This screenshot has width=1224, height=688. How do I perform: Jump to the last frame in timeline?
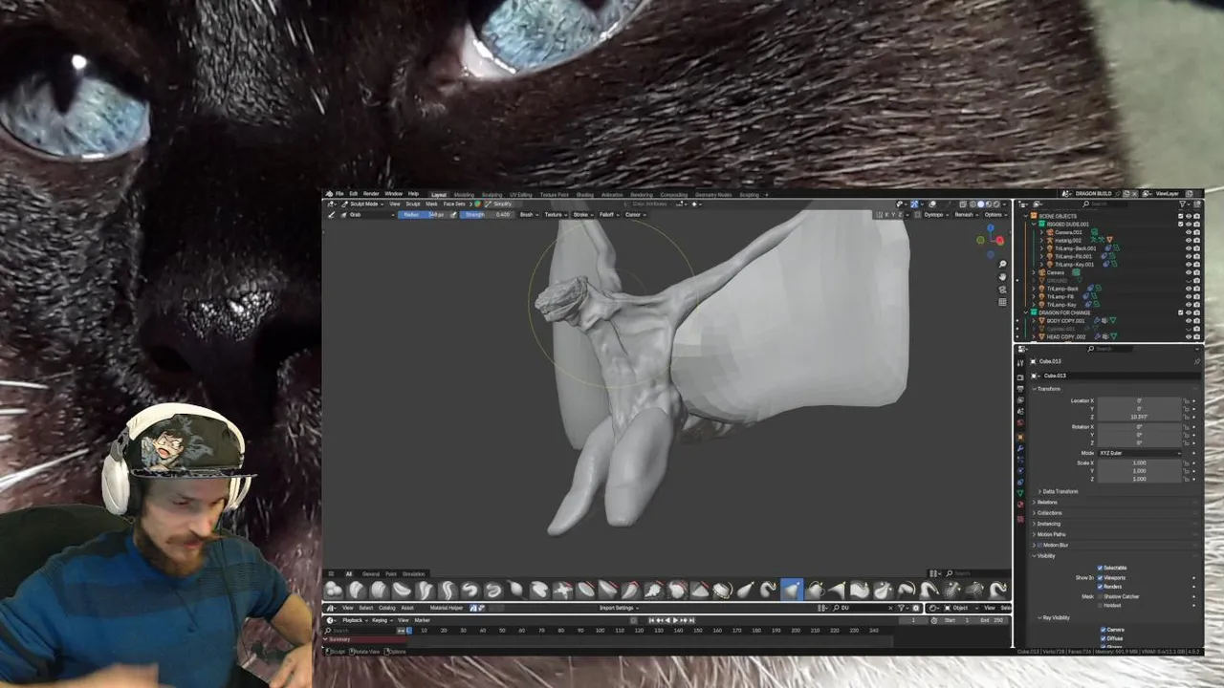click(x=691, y=620)
